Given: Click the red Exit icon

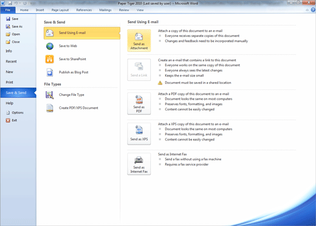Looking at the screenshot, I should (8, 120).
